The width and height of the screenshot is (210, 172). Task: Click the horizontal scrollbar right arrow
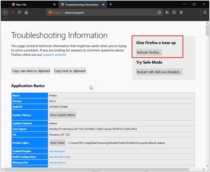[x=204, y=169]
